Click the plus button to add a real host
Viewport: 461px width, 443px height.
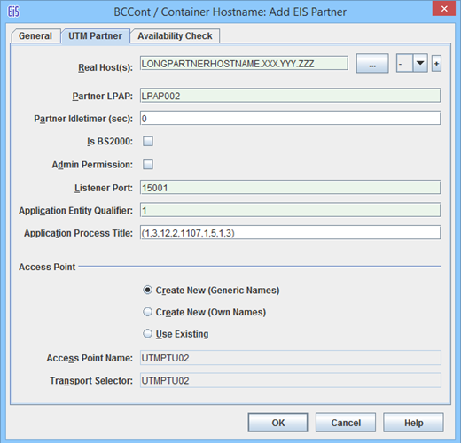tap(436, 64)
